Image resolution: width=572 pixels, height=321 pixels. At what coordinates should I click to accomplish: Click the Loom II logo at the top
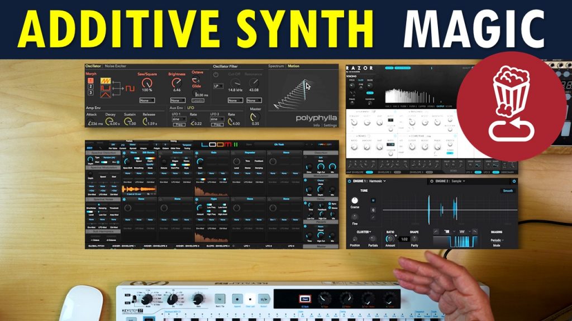222,143
